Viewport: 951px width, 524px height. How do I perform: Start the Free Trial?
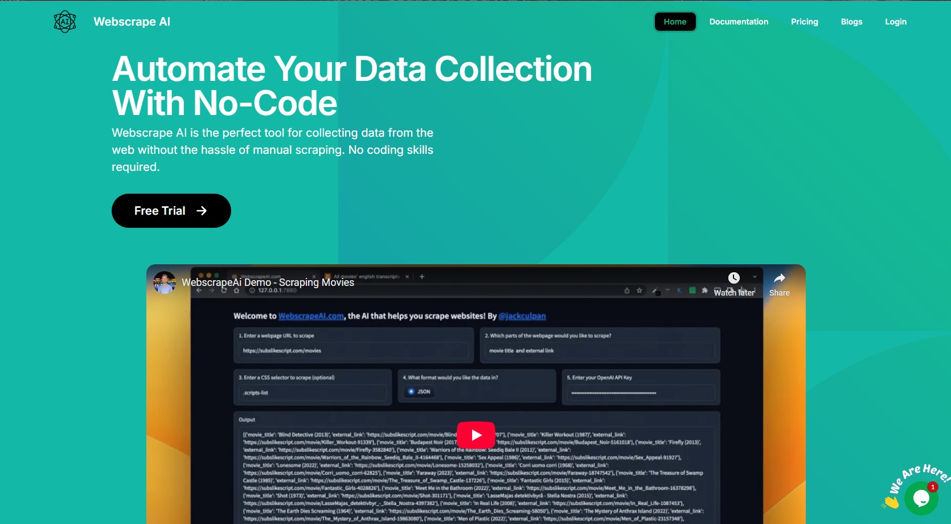coord(171,211)
